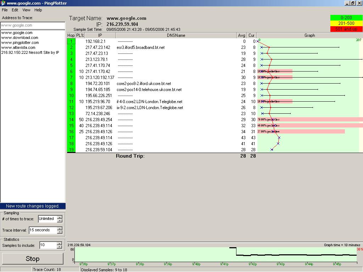363x272 pixels.
Task: Select www.google.com in address history list
Action: tap(17, 33)
